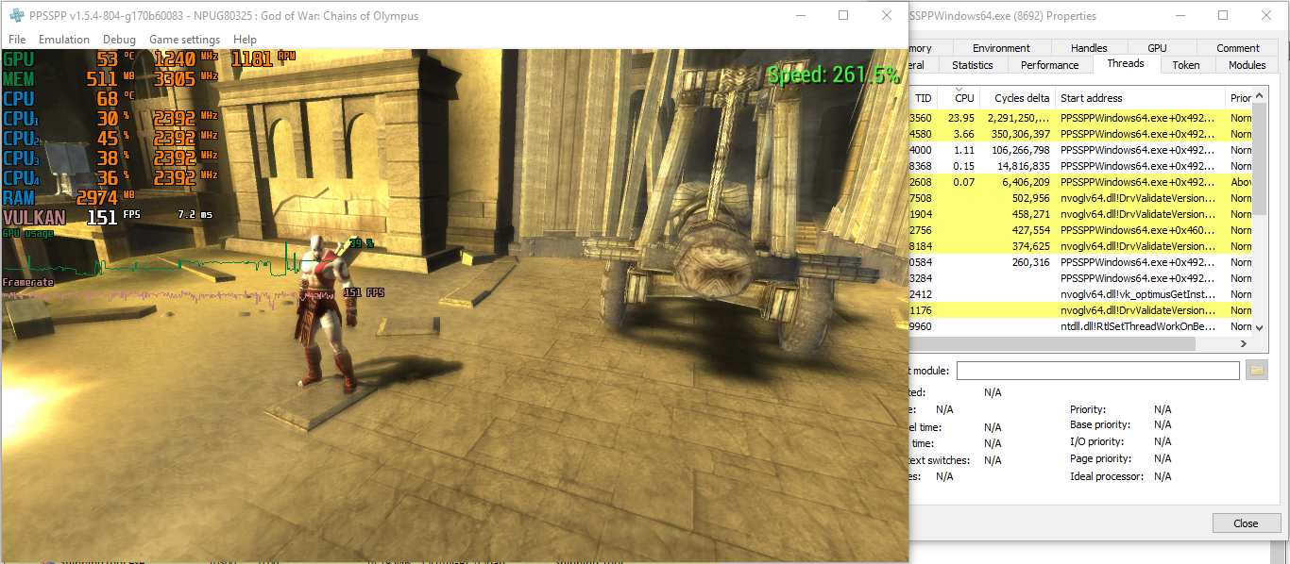The width and height of the screenshot is (1290, 564).
Task: Sort threads by Cycles delta column header
Action: pyautogui.click(x=1018, y=98)
